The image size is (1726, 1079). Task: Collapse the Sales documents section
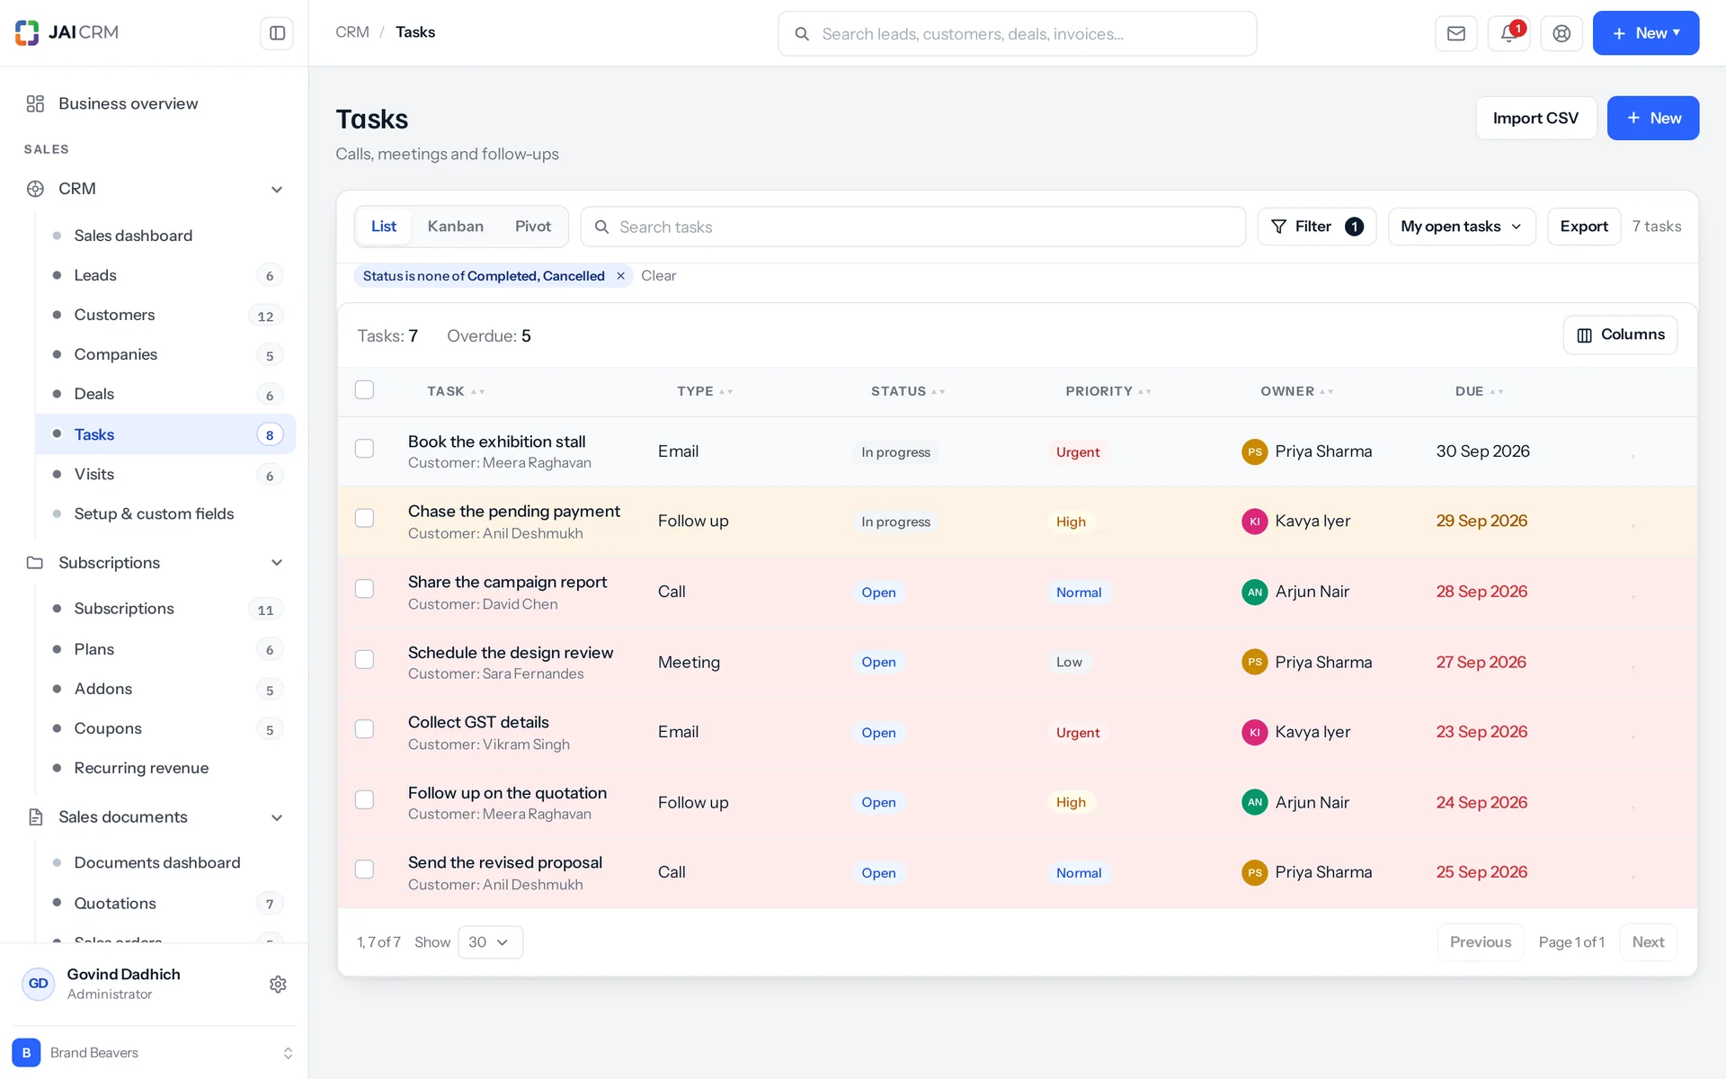pos(277,817)
